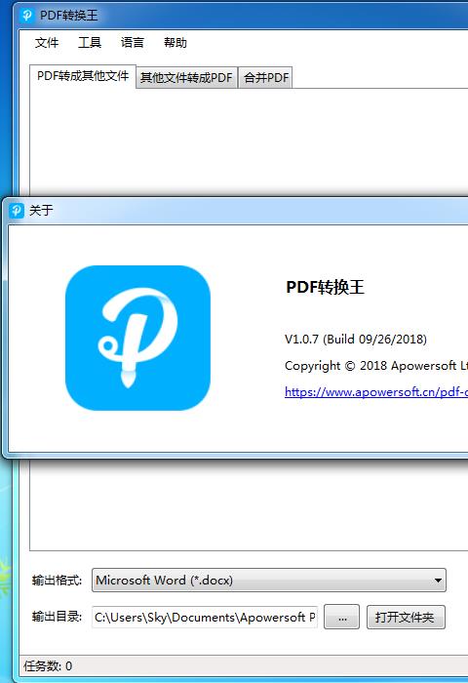Click the PDF转换王 title bar app icon

[26, 16]
